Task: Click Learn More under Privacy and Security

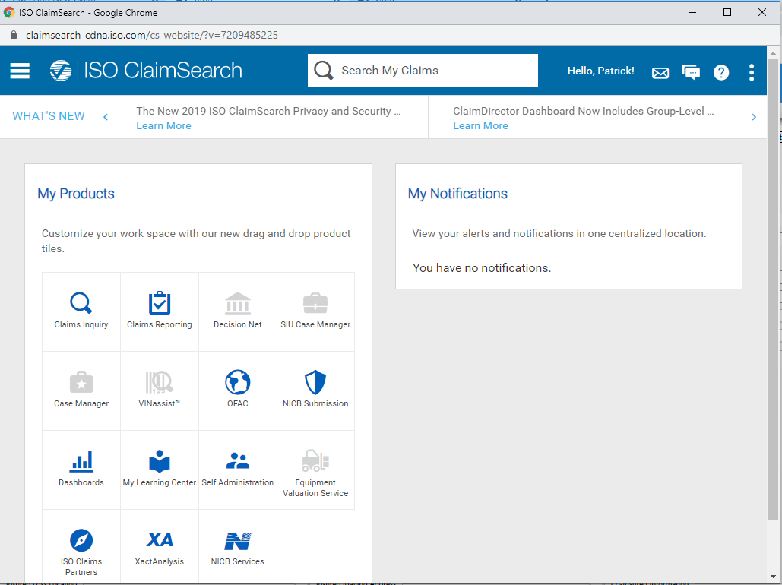Action: pos(163,125)
